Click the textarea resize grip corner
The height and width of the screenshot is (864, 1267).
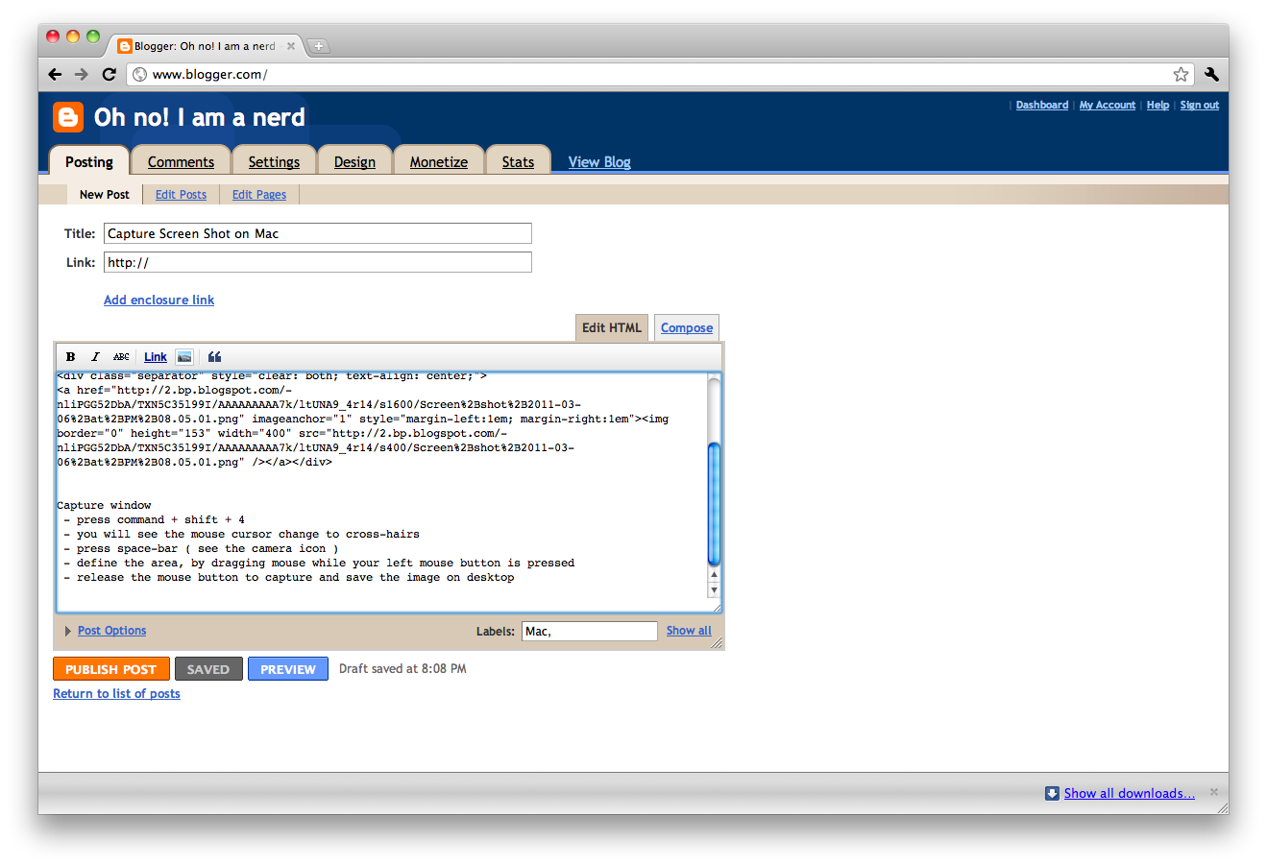point(717,607)
